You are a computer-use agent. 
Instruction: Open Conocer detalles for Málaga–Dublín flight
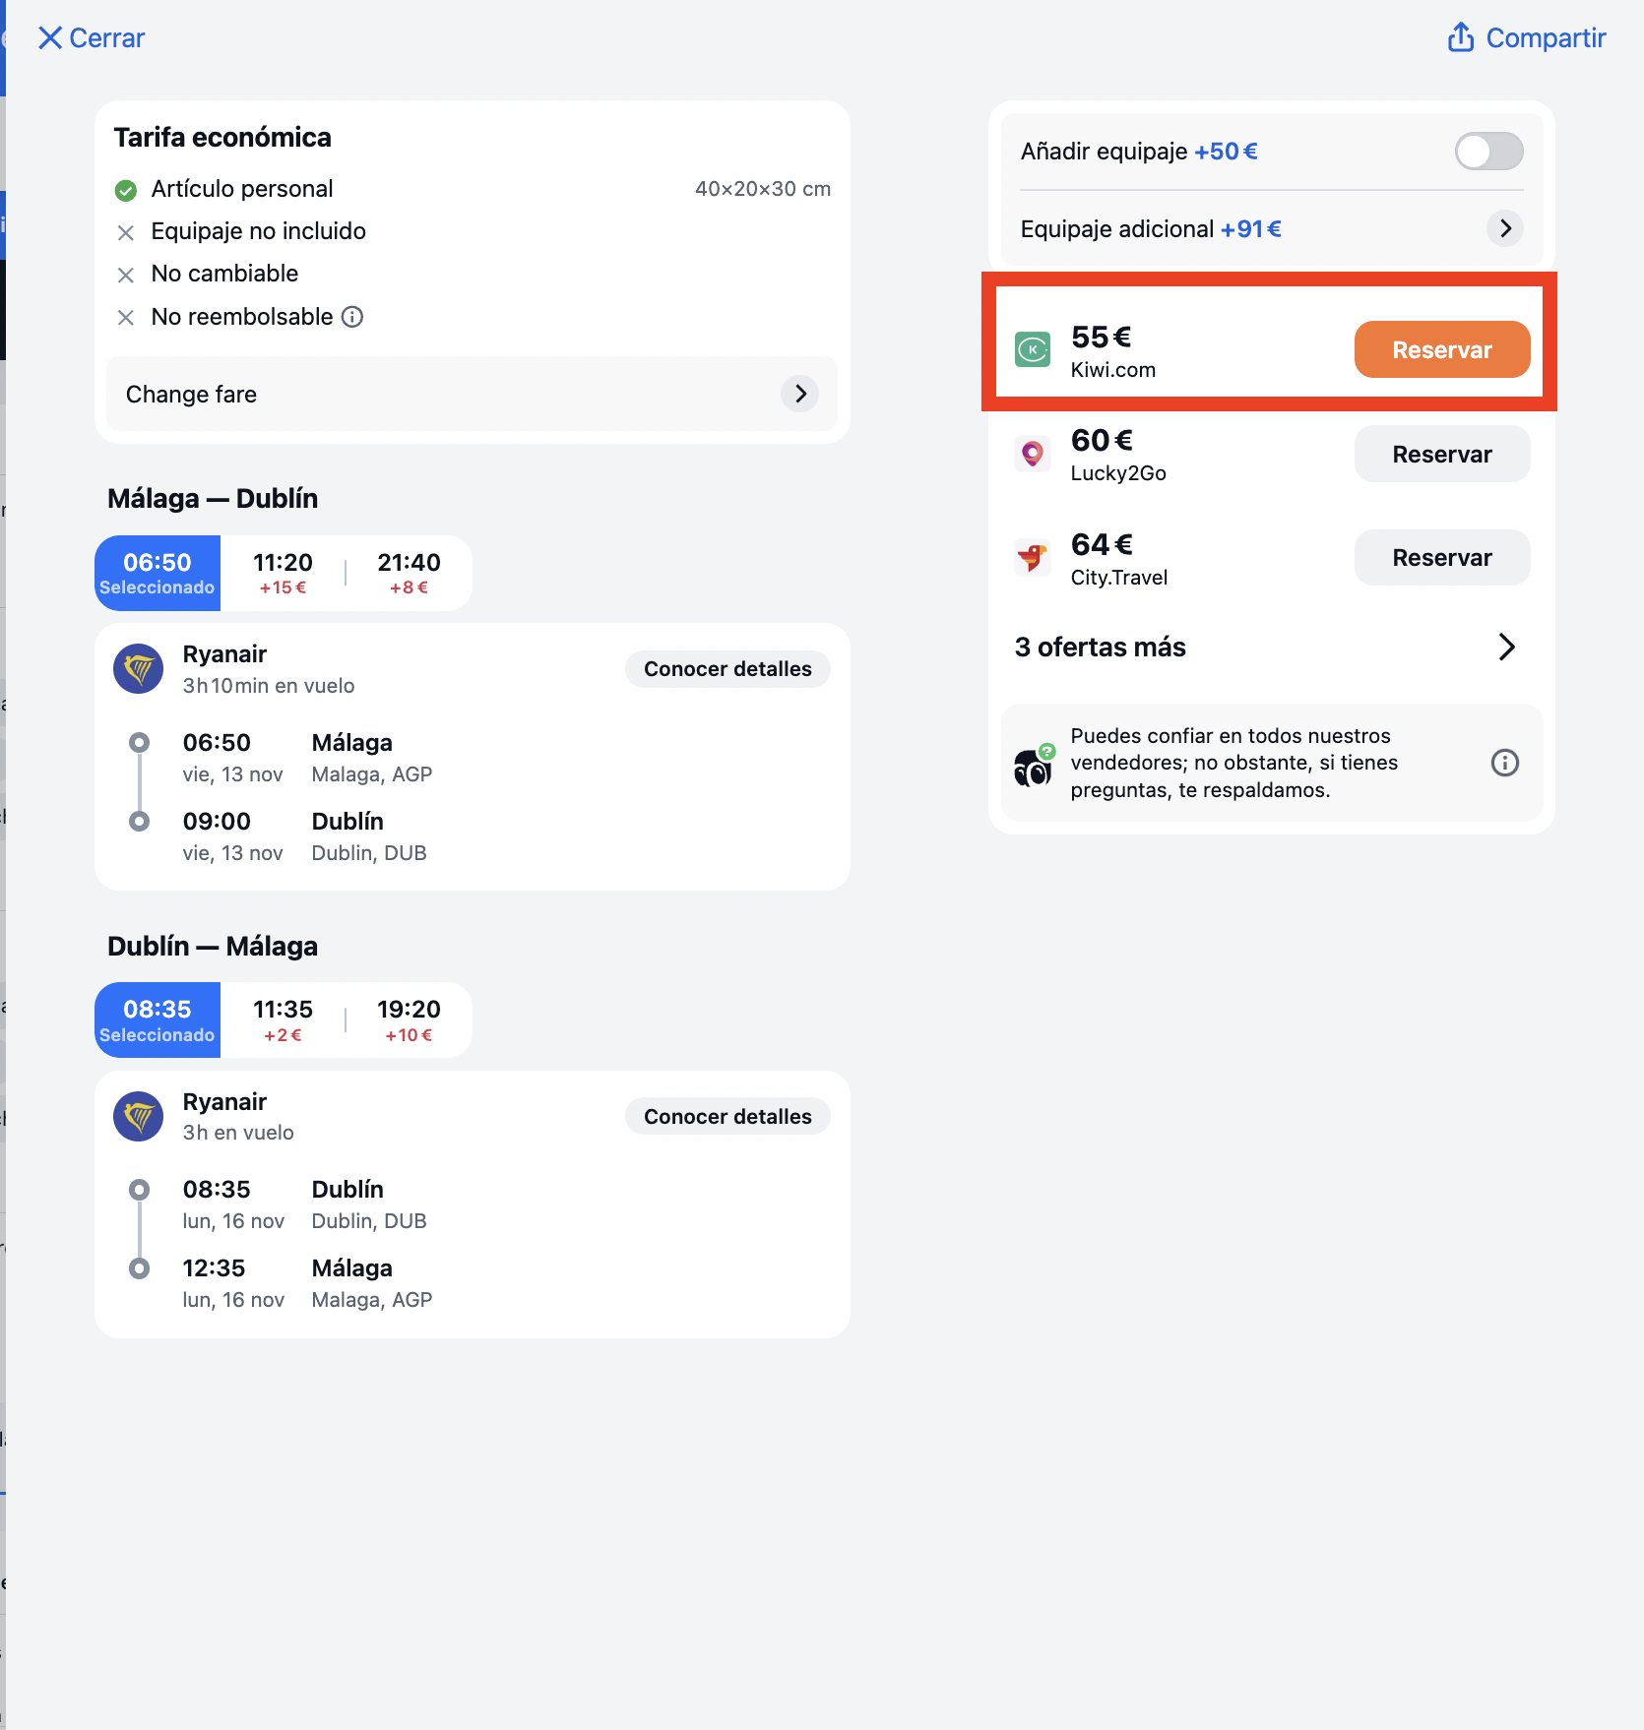pyautogui.click(x=727, y=669)
